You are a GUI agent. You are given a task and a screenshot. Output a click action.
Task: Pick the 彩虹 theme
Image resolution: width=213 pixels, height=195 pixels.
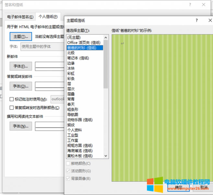(71, 73)
